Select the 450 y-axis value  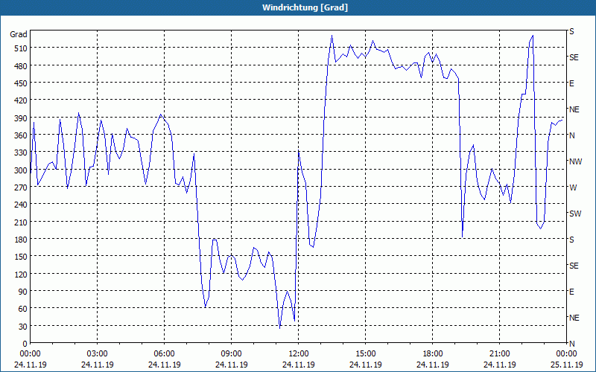point(21,83)
